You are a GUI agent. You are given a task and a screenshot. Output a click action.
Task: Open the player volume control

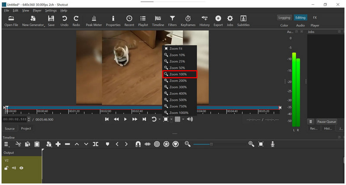(x=190, y=119)
